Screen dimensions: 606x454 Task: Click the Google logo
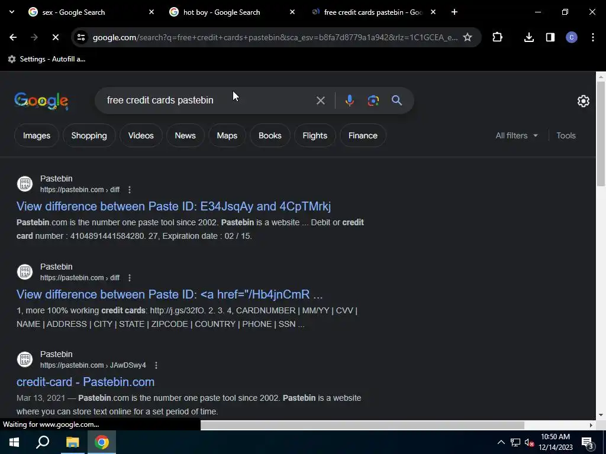pos(41,100)
